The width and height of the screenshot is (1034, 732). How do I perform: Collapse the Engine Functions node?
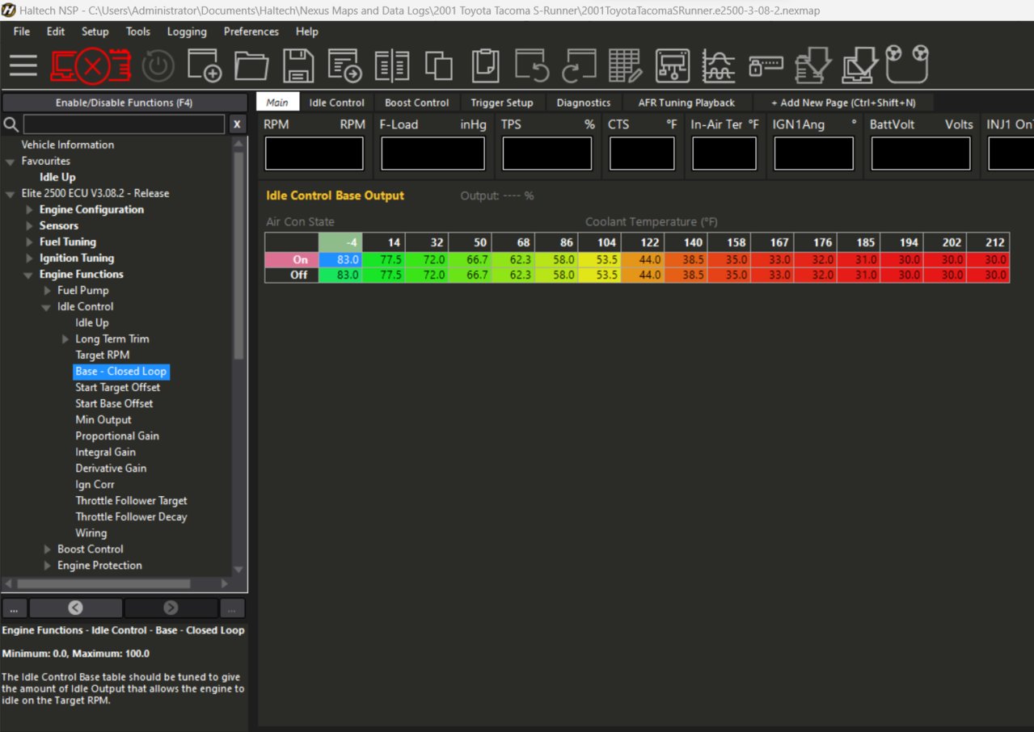30,275
